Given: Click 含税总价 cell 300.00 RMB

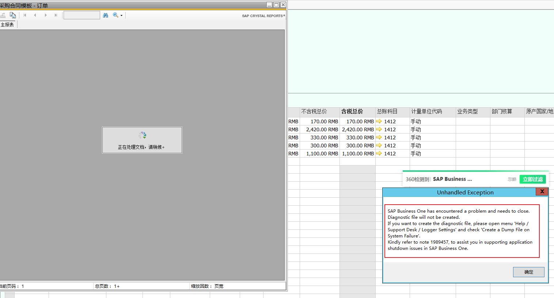Looking at the screenshot, I should (x=358, y=146).
